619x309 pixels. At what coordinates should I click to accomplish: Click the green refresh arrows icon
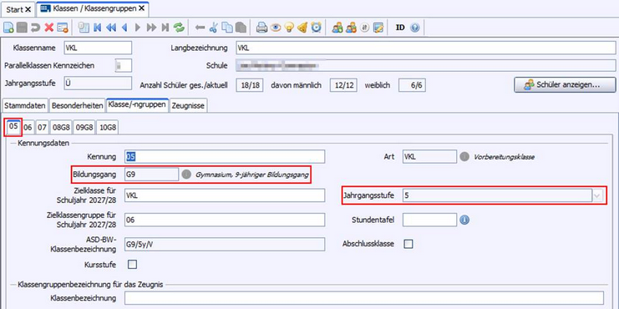180,28
